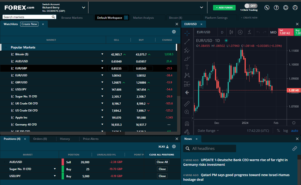Open the help question mark icon
This screenshot has height=185, width=301.
(x=276, y=7)
